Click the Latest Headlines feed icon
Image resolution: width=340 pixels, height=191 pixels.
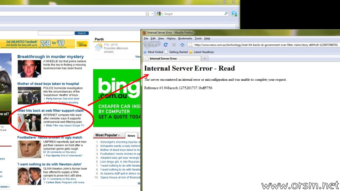(x=191, y=52)
